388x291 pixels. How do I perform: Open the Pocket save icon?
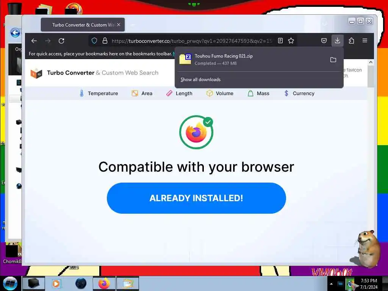pyautogui.click(x=324, y=41)
